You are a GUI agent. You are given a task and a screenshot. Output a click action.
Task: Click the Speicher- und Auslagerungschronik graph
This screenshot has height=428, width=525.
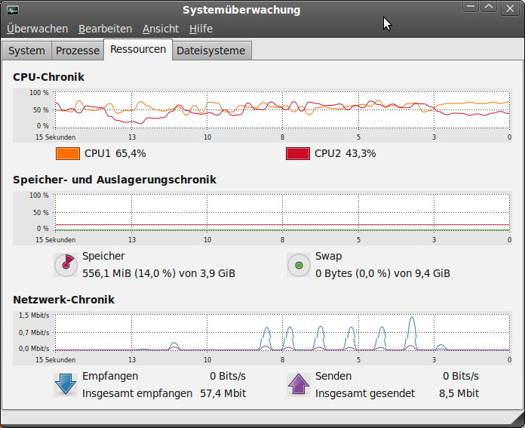coord(283,212)
